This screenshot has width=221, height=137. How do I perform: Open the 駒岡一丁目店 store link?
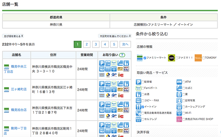click(15, 131)
